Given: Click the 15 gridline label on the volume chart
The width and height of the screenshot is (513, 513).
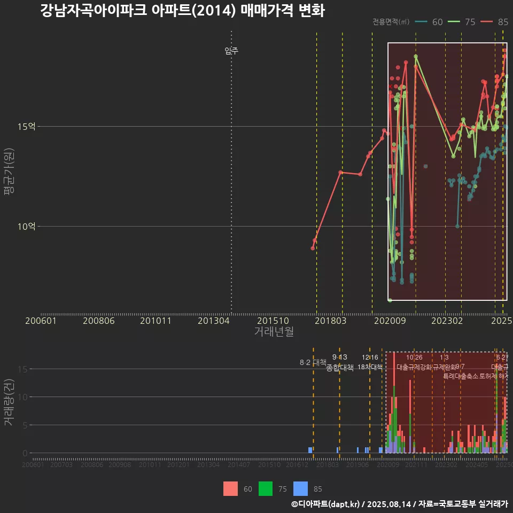Looking at the screenshot, I should tap(22, 369).
